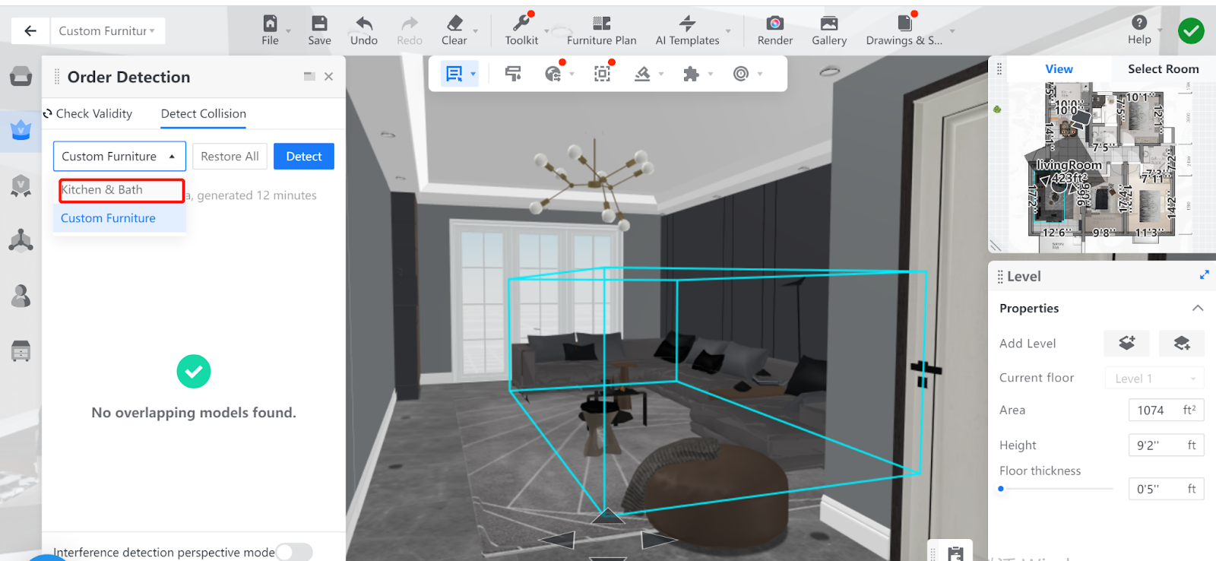
Task: Switch to the Select Room tab
Action: point(1163,69)
